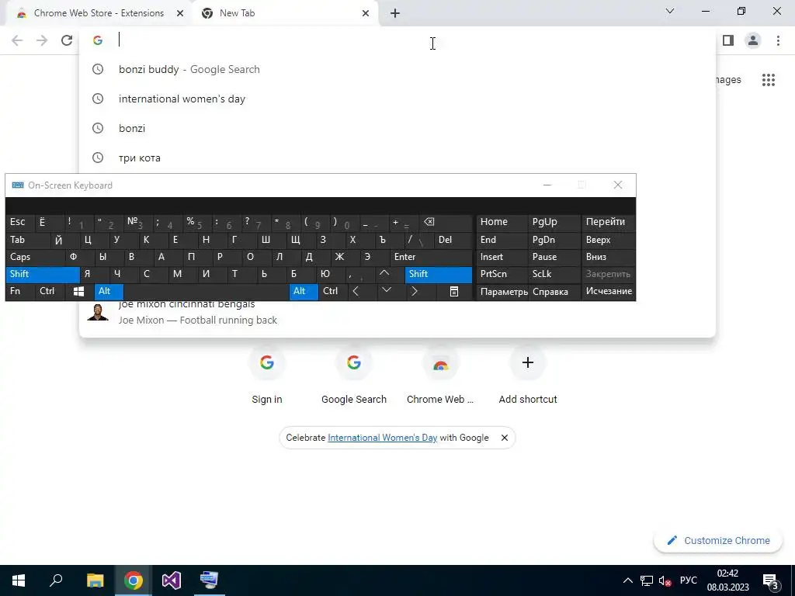795x596 pixels.
Task: Open taskbar search magnifier
Action: pyautogui.click(x=56, y=580)
